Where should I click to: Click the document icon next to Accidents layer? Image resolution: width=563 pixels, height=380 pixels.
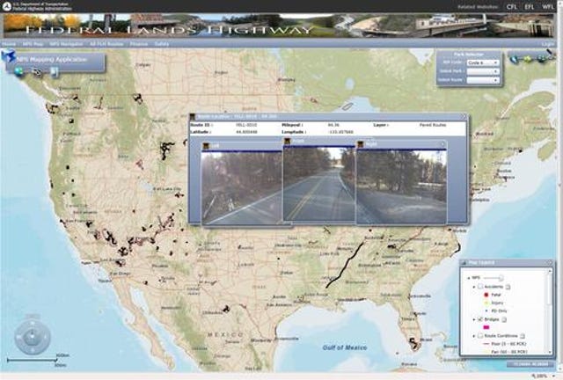(x=508, y=287)
